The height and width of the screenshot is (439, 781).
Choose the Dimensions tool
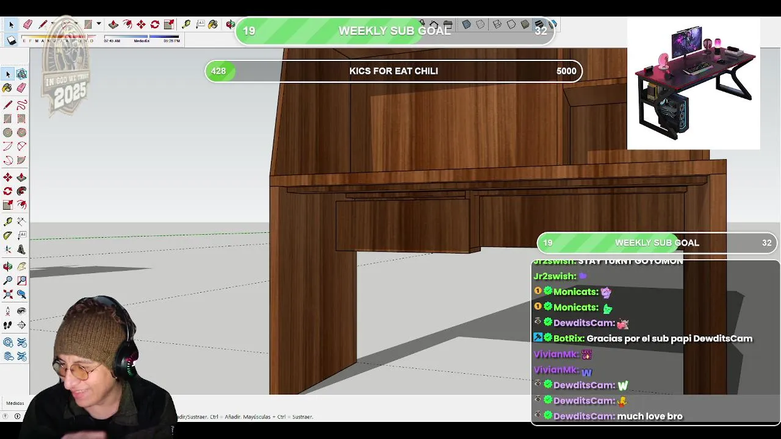click(21, 221)
